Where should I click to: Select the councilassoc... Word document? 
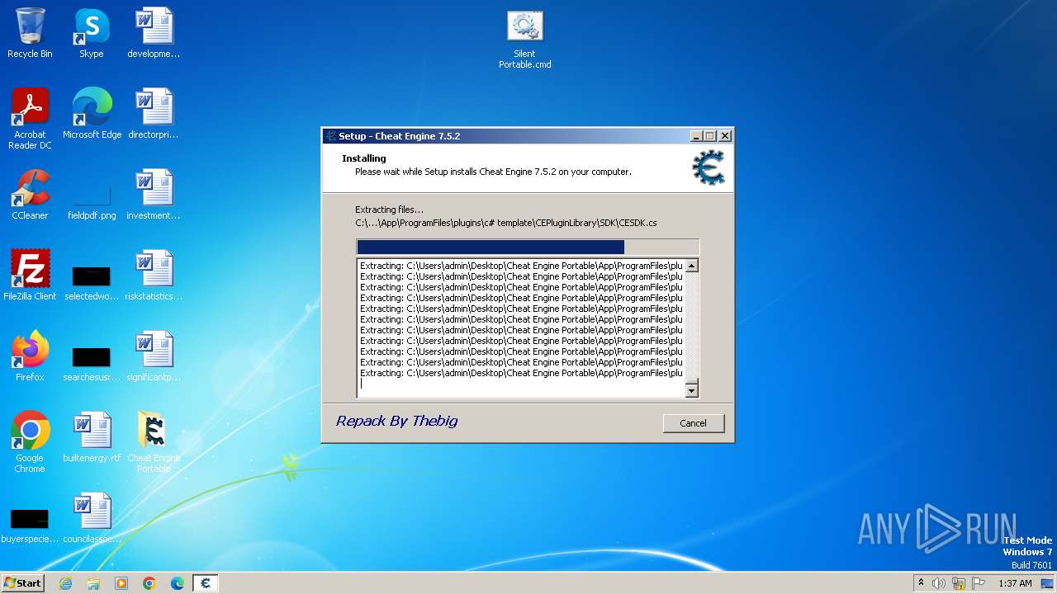coord(92,518)
